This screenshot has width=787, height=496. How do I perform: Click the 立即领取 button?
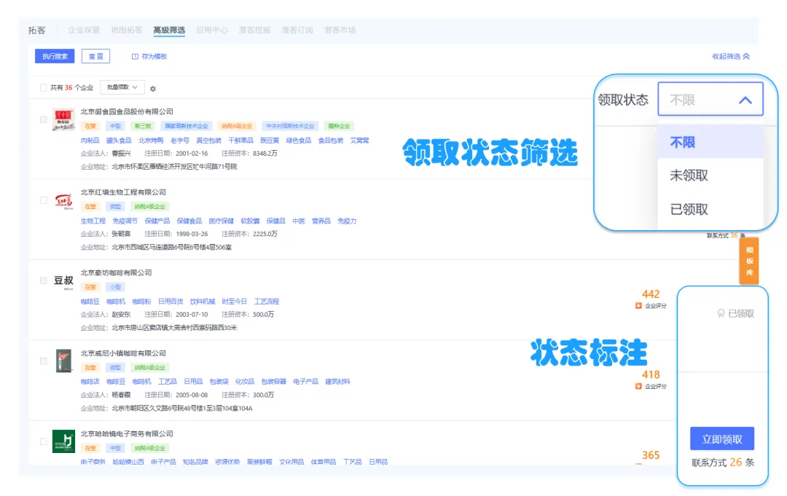[721, 439]
